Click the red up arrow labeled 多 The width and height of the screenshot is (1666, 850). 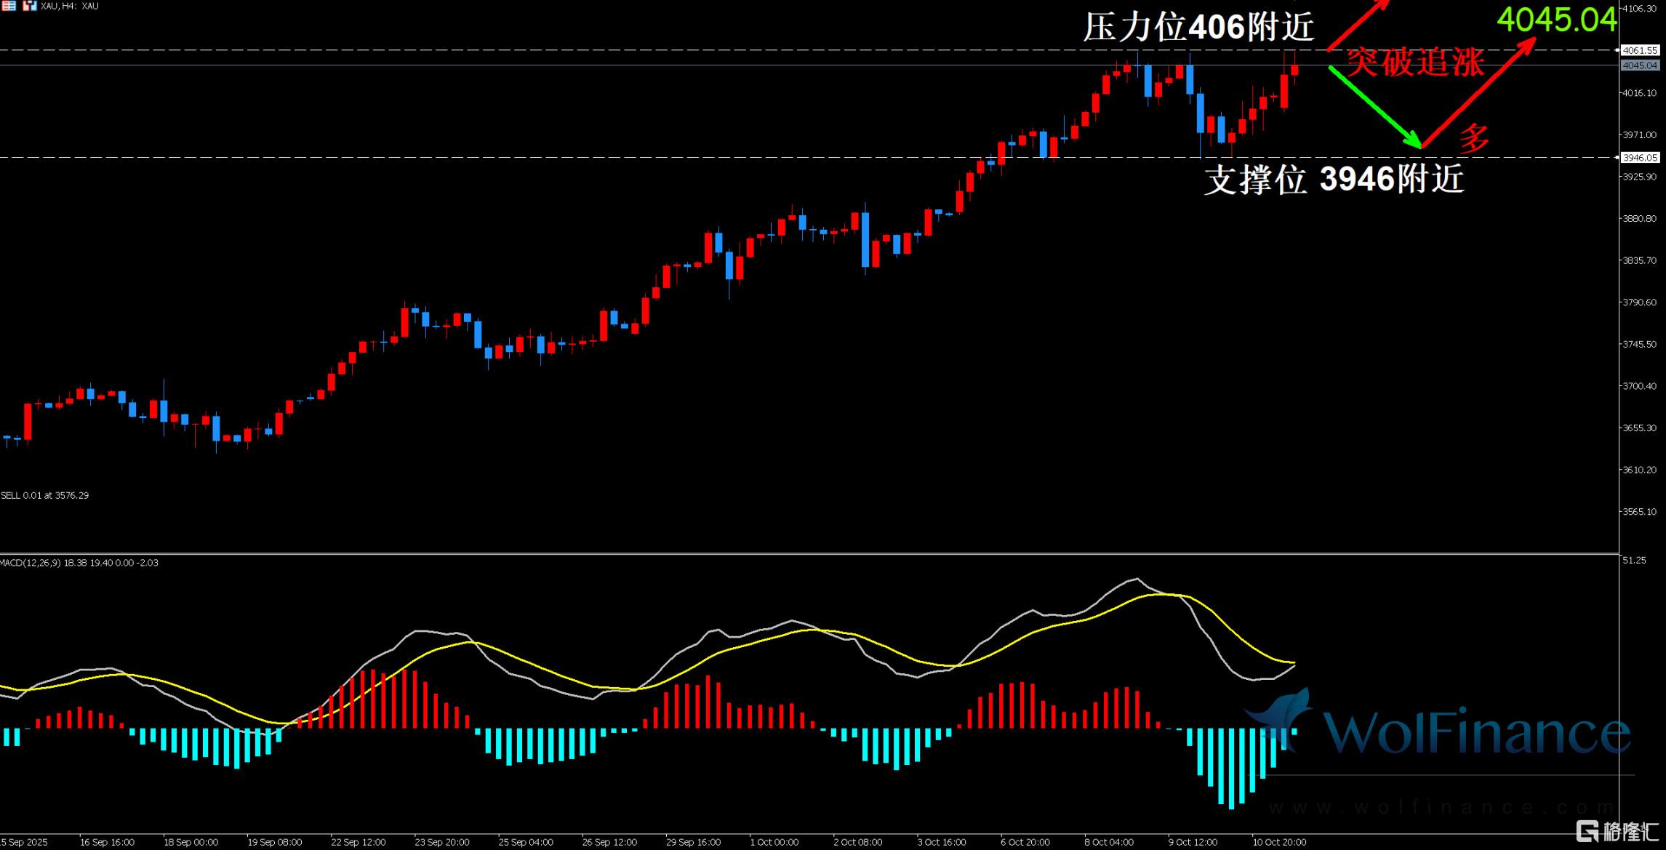click(x=1479, y=92)
